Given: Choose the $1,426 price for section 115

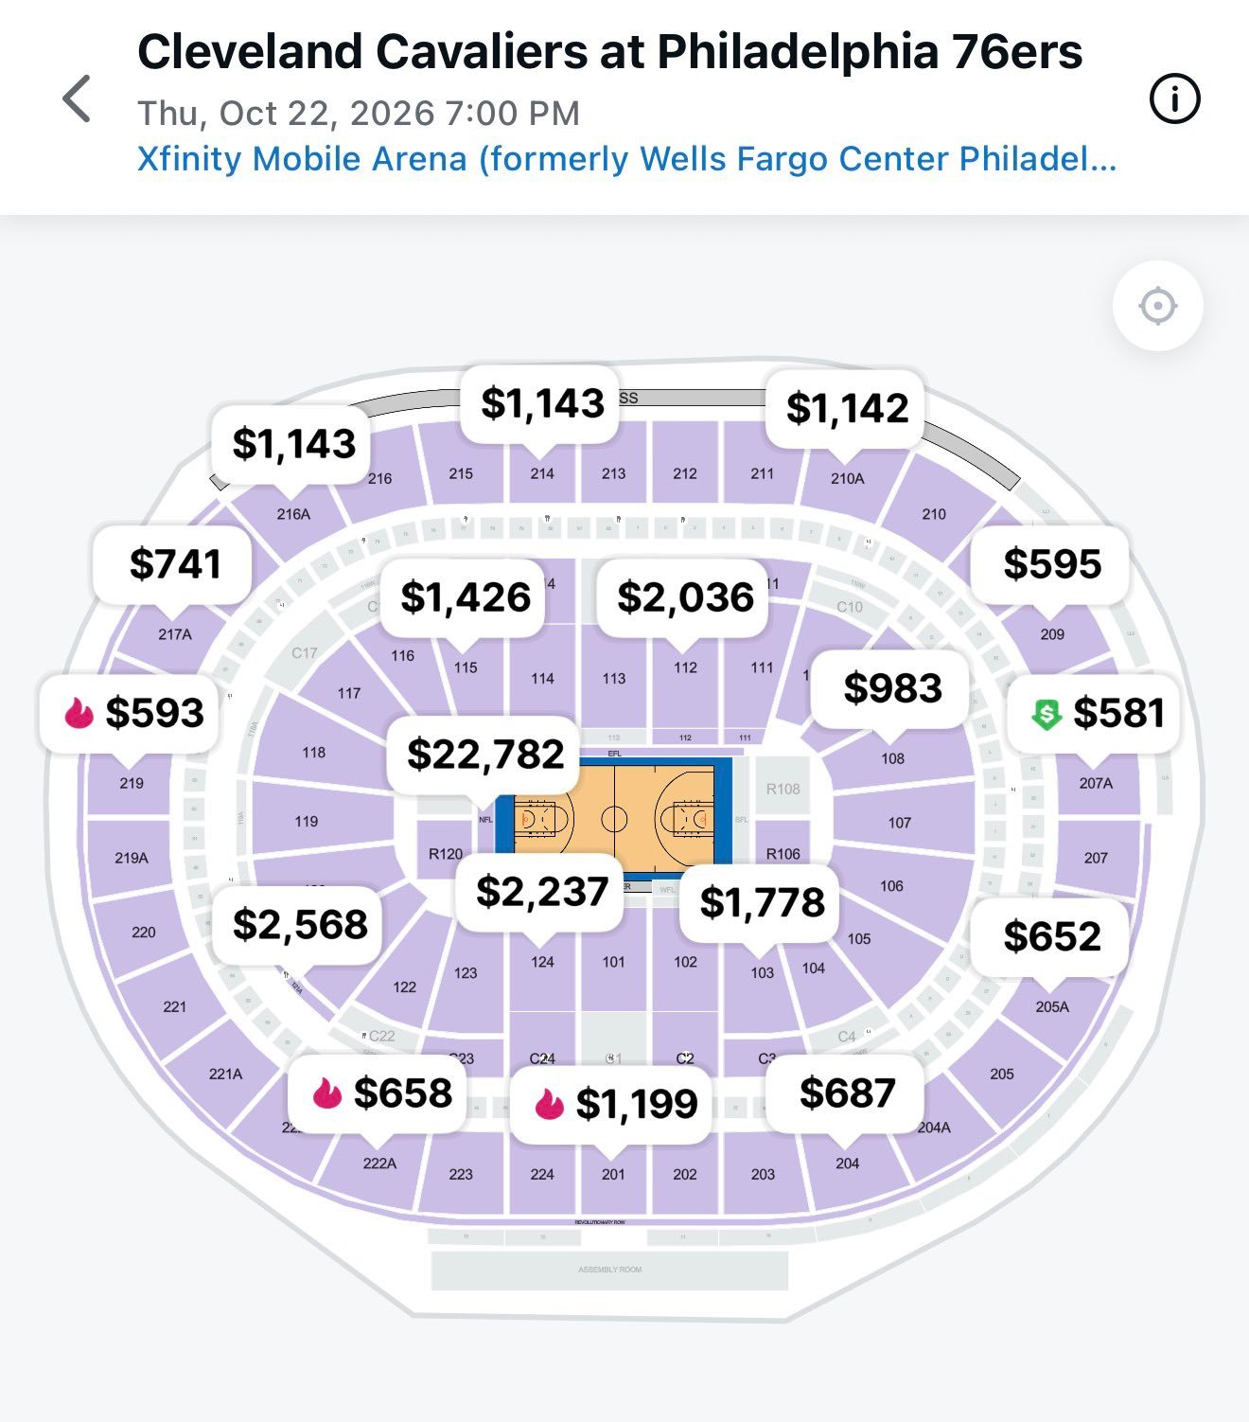Looking at the screenshot, I should (x=464, y=597).
